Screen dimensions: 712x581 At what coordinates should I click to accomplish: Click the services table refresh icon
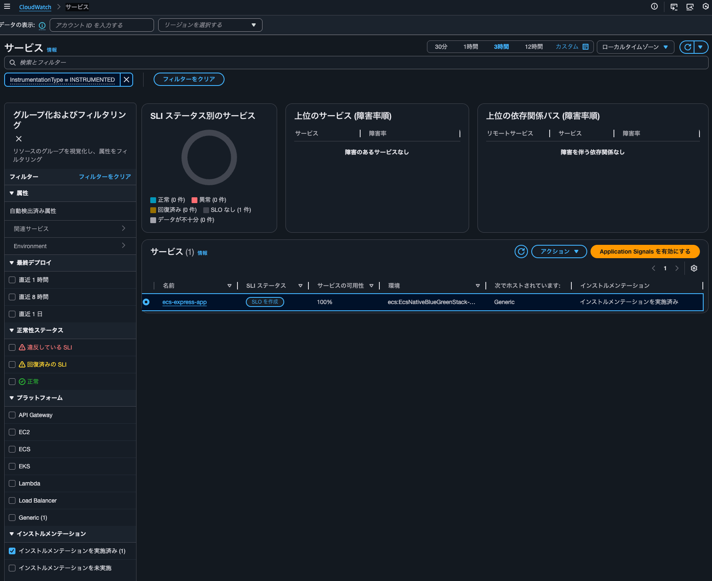point(521,252)
